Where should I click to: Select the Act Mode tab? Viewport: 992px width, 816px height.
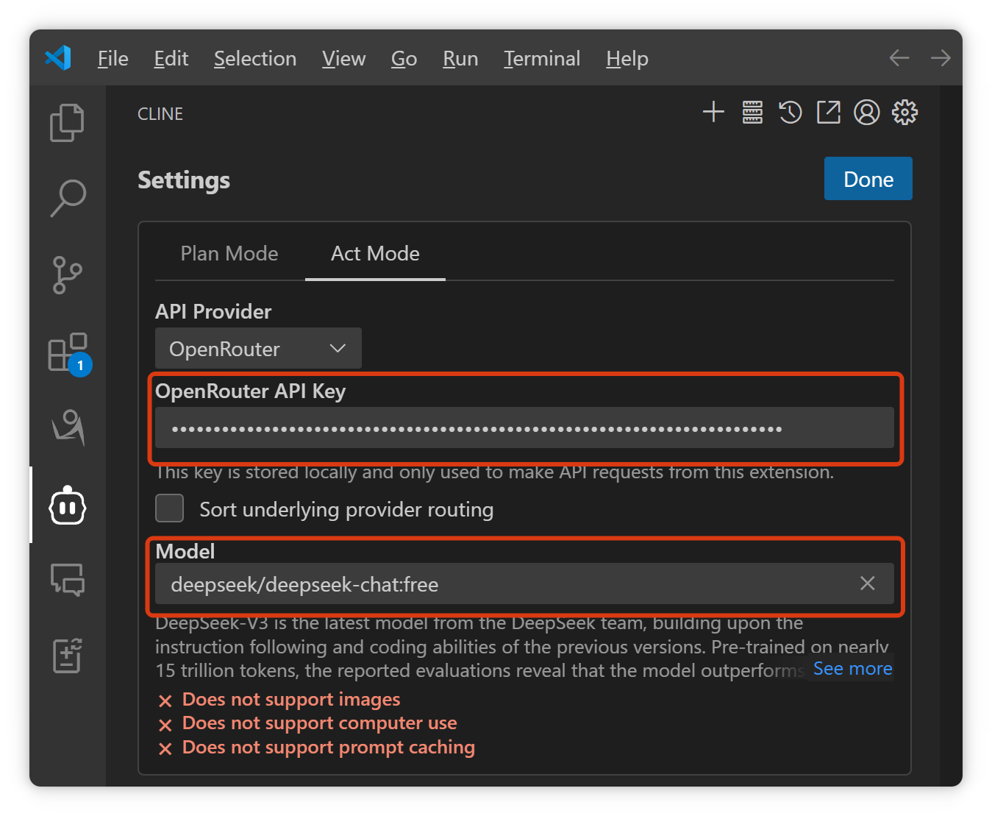point(375,254)
